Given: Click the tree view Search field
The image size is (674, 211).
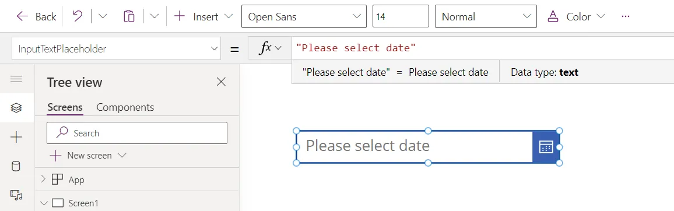Looking at the screenshot, I should point(136,133).
